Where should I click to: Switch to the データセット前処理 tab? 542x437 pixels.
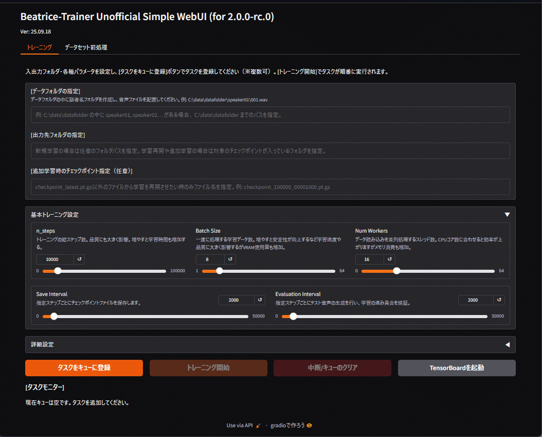pyautogui.click(x=86, y=47)
